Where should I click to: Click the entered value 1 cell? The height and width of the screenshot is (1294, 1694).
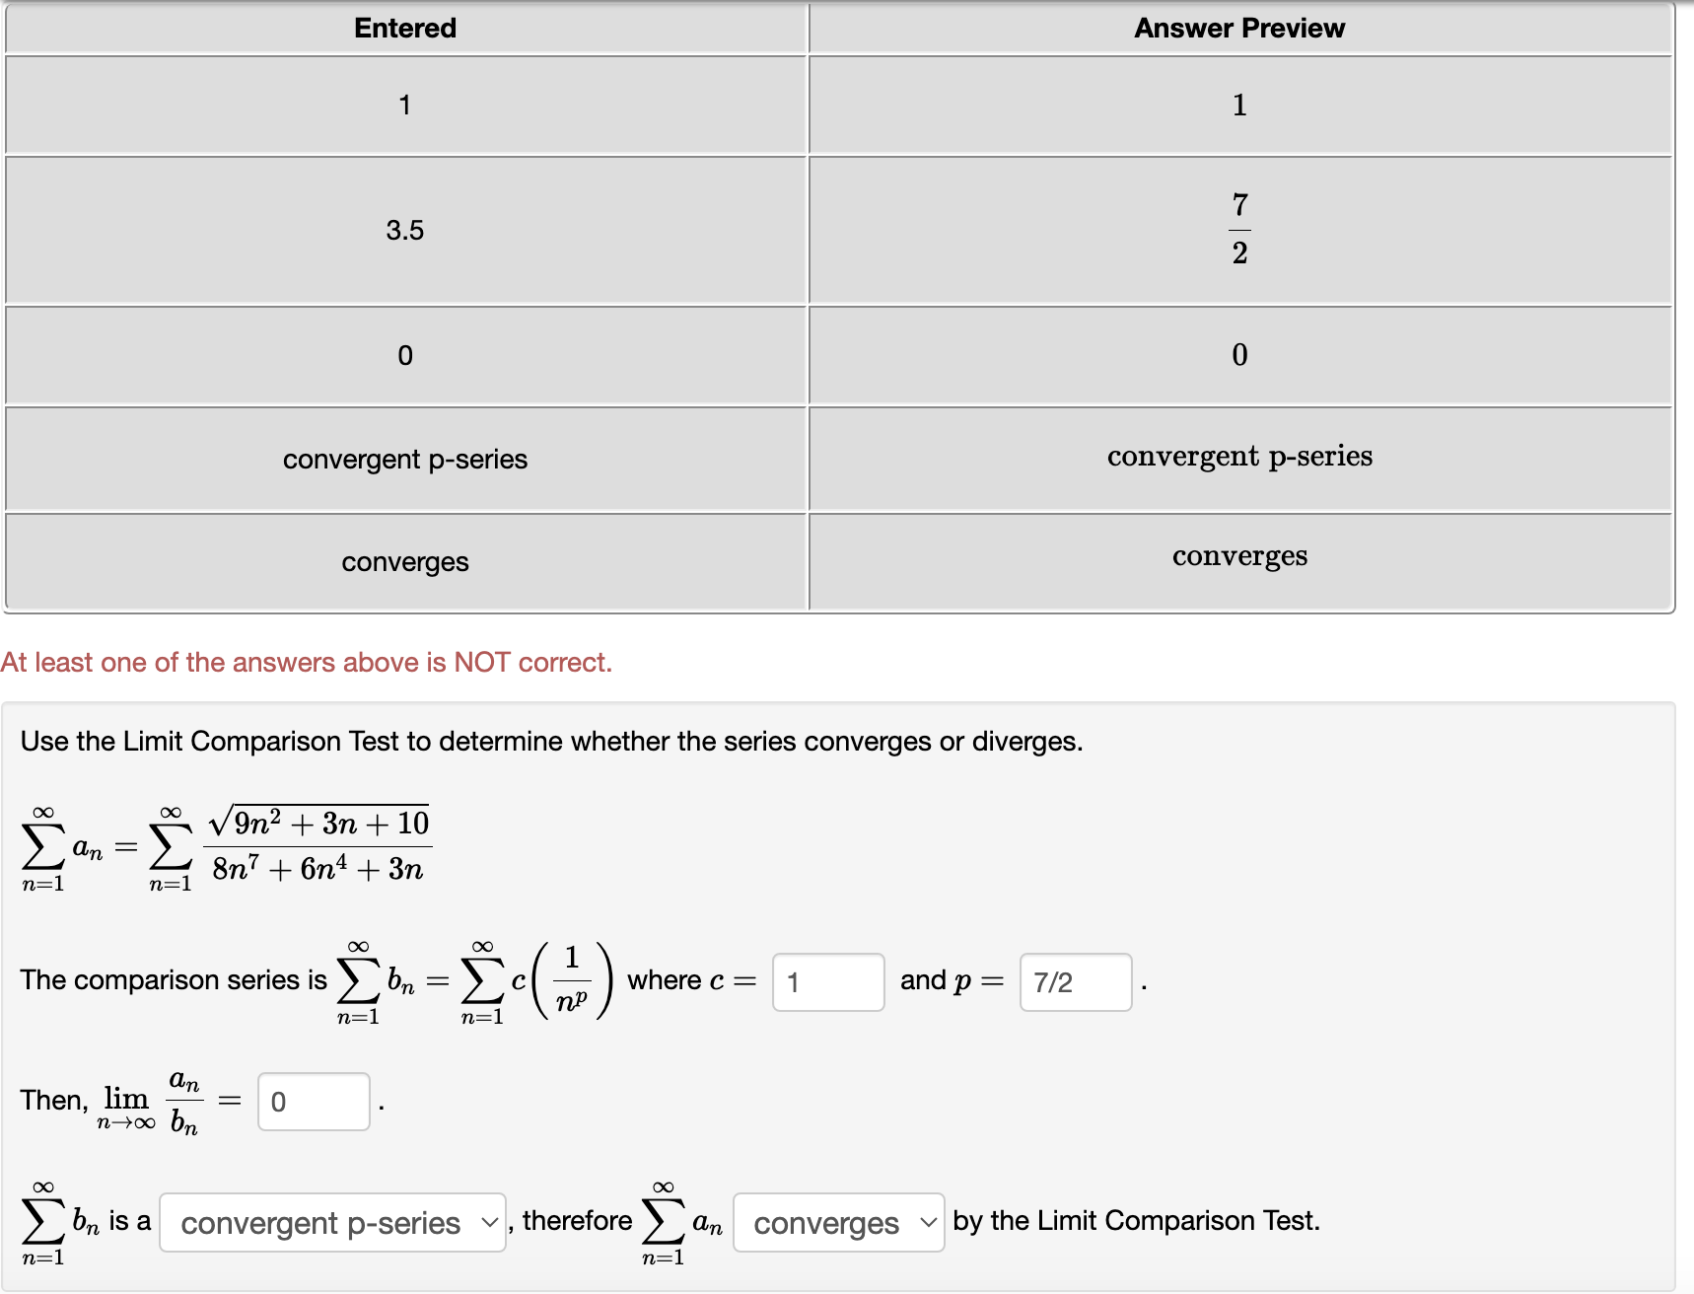click(403, 104)
